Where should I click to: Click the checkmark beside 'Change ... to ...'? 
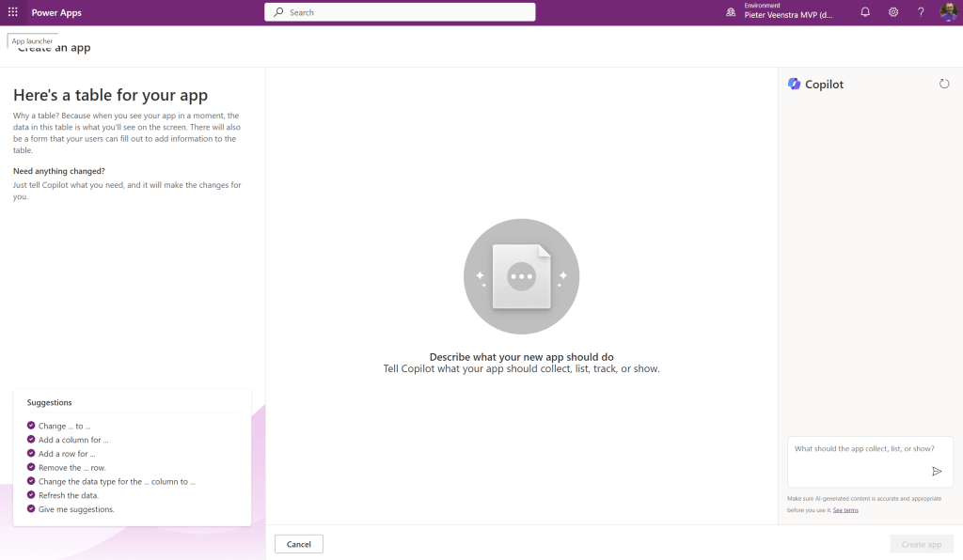(31, 425)
